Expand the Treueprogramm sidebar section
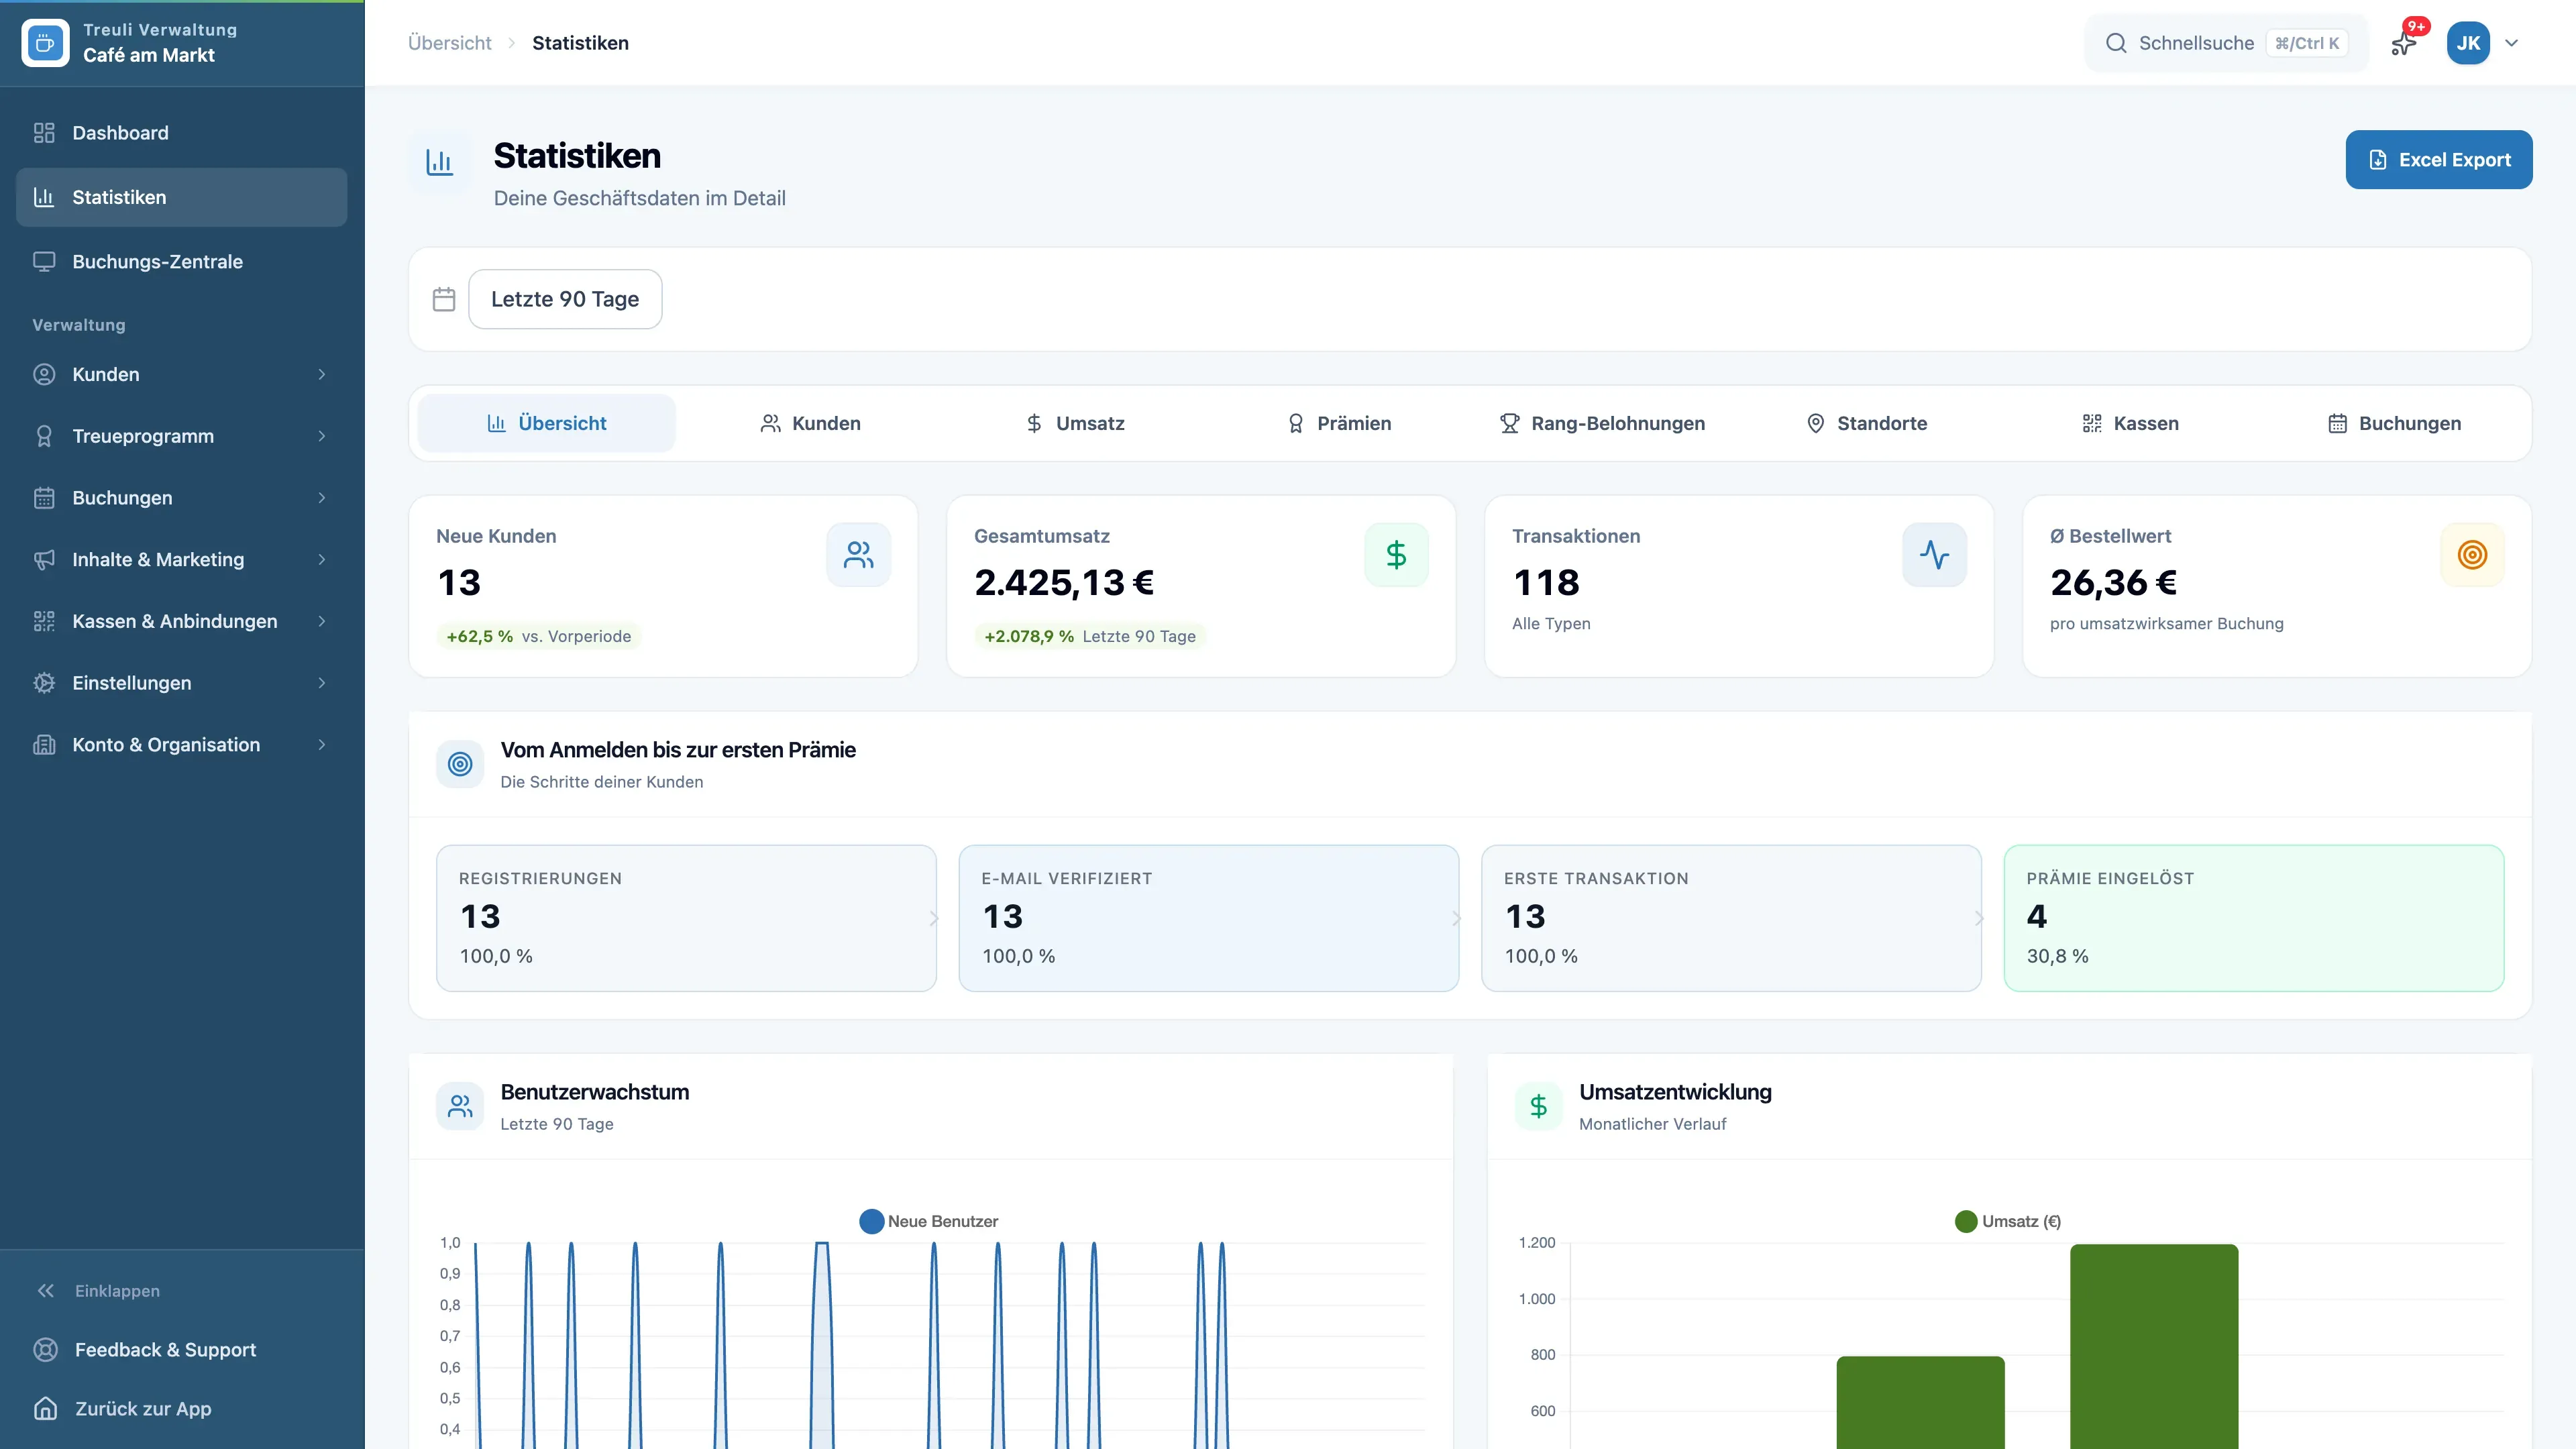 tap(182, 436)
